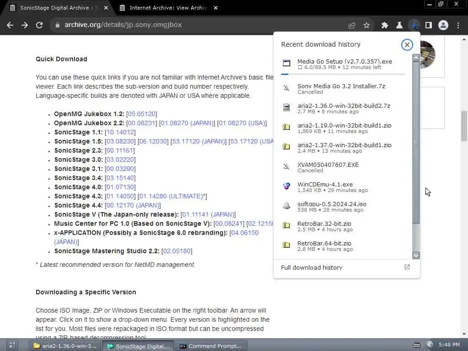The image size is (468, 351).
Task: Open the profile avatar menu
Action: [443, 26]
